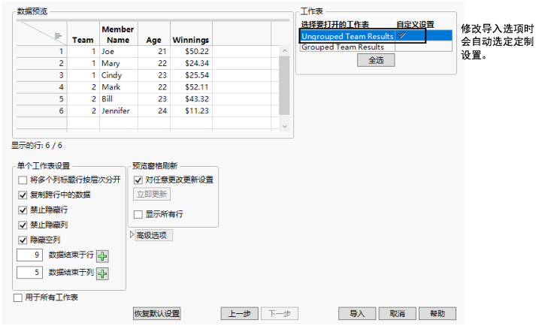Go back with 上一步 button
Image resolution: width=536 pixels, height=326 pixels.
pos(239,313)
